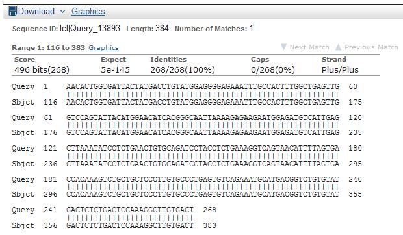The width and height of the screenshot is (403, 235).
Task: Click the Previous Match up-arrow icon
Action: (x=338, y=47)
